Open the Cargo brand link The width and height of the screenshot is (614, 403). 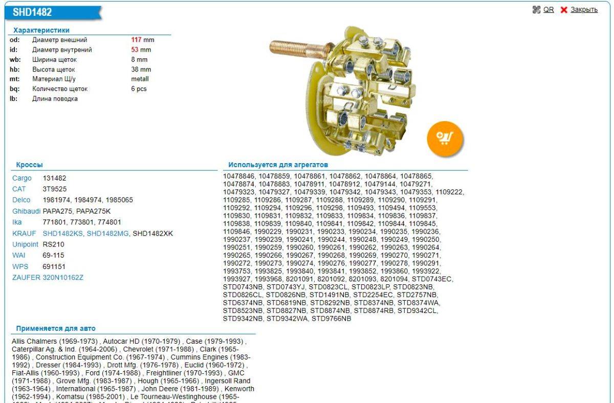22,178
